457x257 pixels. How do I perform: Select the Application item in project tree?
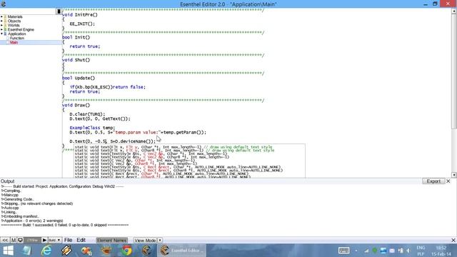pyautogui.click(x=16, y=34)
